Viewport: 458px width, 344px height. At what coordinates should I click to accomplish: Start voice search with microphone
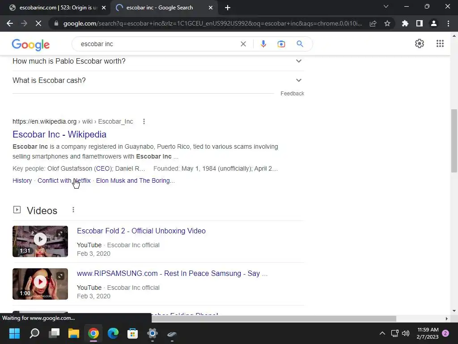[x=263, y=44]
